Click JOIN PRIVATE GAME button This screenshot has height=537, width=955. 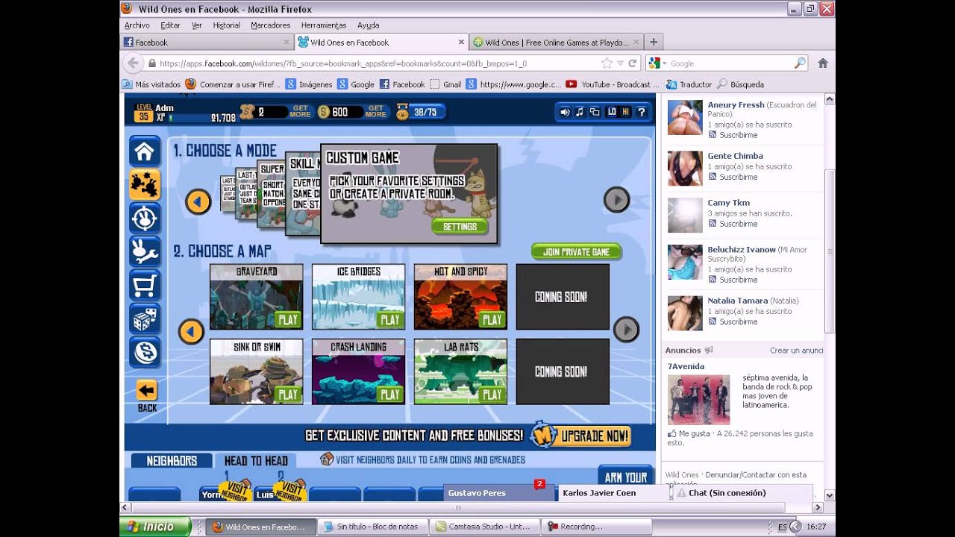576,252
